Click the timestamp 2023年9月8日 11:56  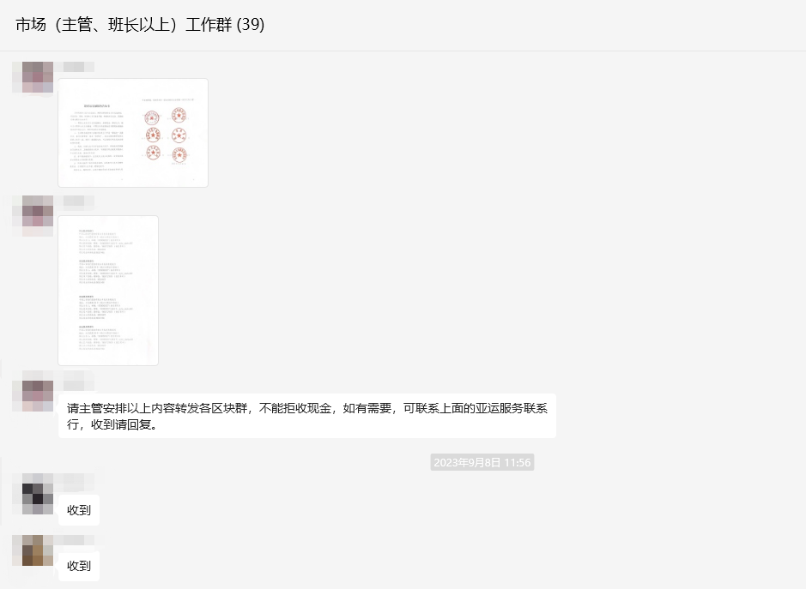click(x=482, y=462)
